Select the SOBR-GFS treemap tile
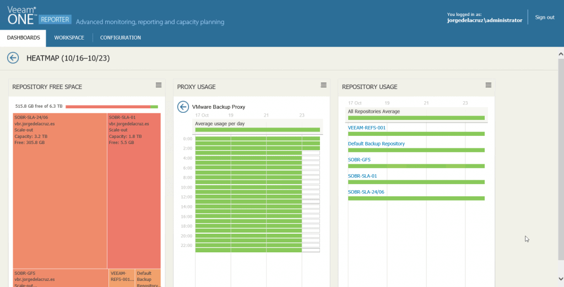Image resolution: width=564 pixels, height=287 pixels. pos(61,278)
